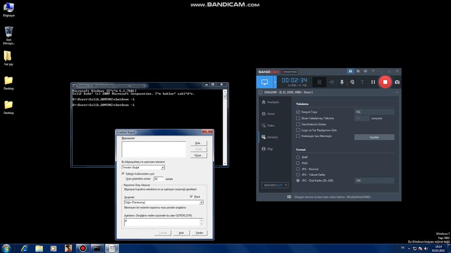Select the PNG format radio button

coord(298,163)
